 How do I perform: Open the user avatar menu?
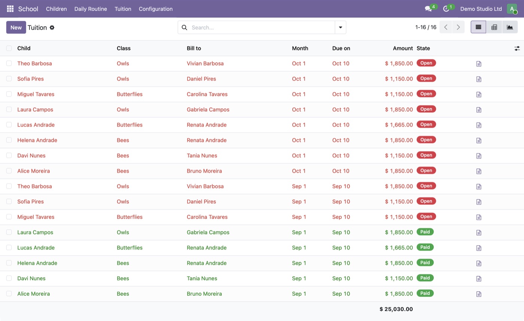[x=512, y=9]
